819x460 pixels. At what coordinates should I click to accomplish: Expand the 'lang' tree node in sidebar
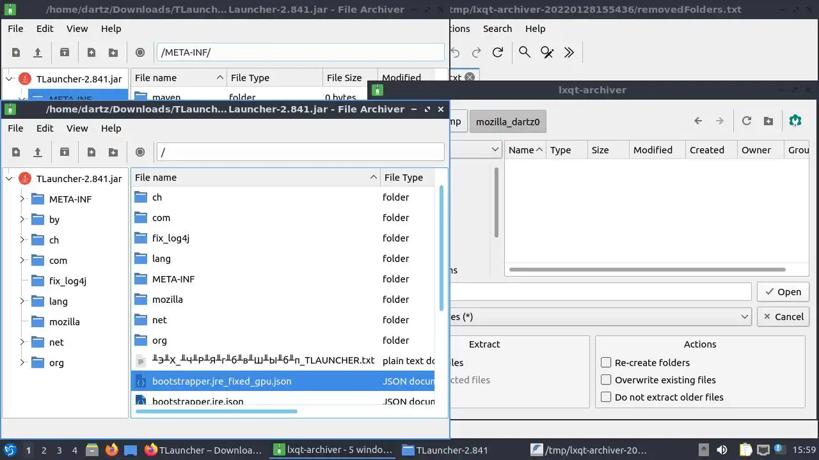[x=22, y=302]
